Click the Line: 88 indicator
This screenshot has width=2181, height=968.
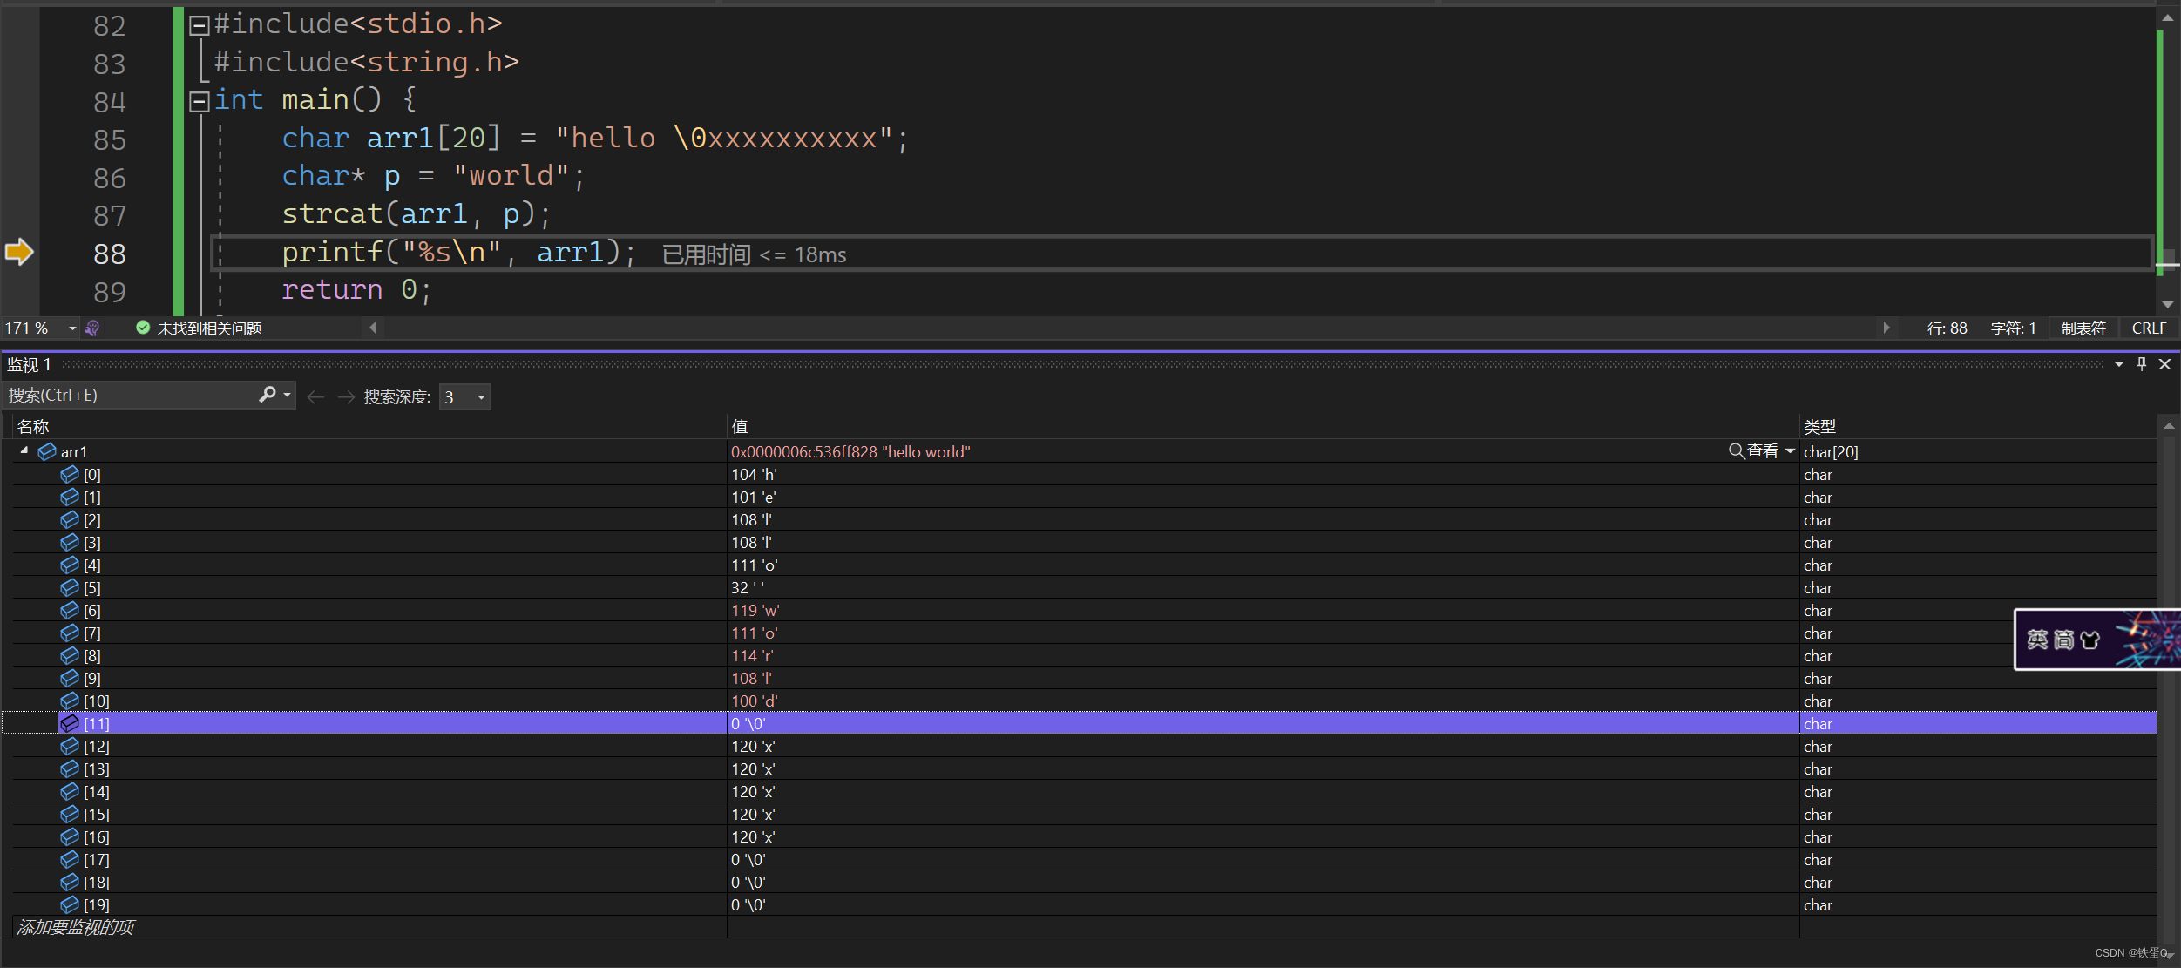[x=1947, y=328]
